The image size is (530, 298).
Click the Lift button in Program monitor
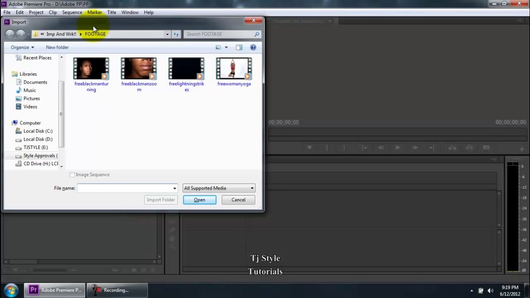point(452,148)
